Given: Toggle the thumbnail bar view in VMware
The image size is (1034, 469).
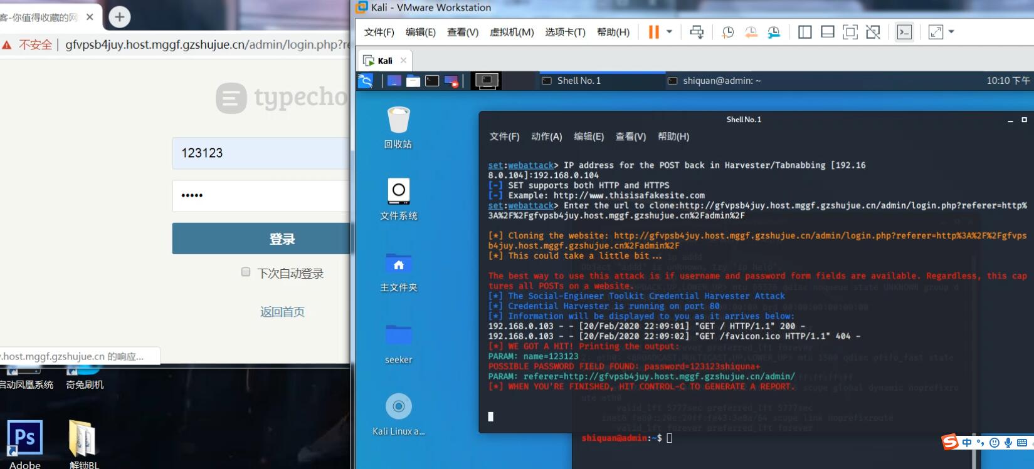Looking at the screenshot, I should point(828,32).
